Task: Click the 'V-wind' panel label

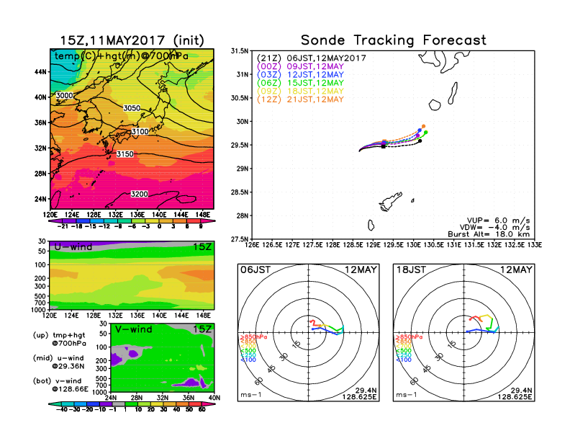Action: (x=133, y=329)
